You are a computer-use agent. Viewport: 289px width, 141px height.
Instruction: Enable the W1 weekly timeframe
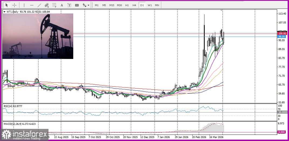point(150,5)
